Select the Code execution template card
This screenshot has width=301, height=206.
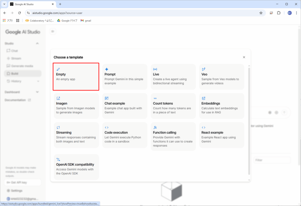coord(125,135)
